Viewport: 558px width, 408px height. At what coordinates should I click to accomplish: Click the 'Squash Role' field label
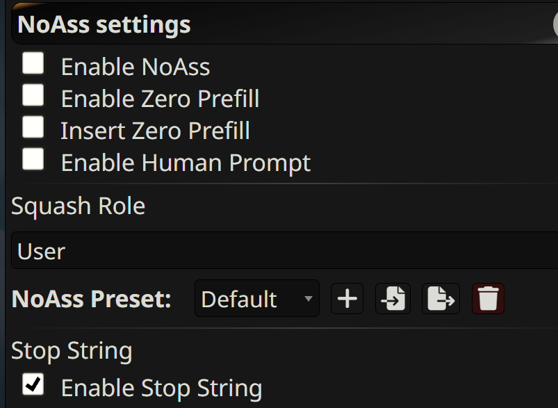[x=78, y=206]
